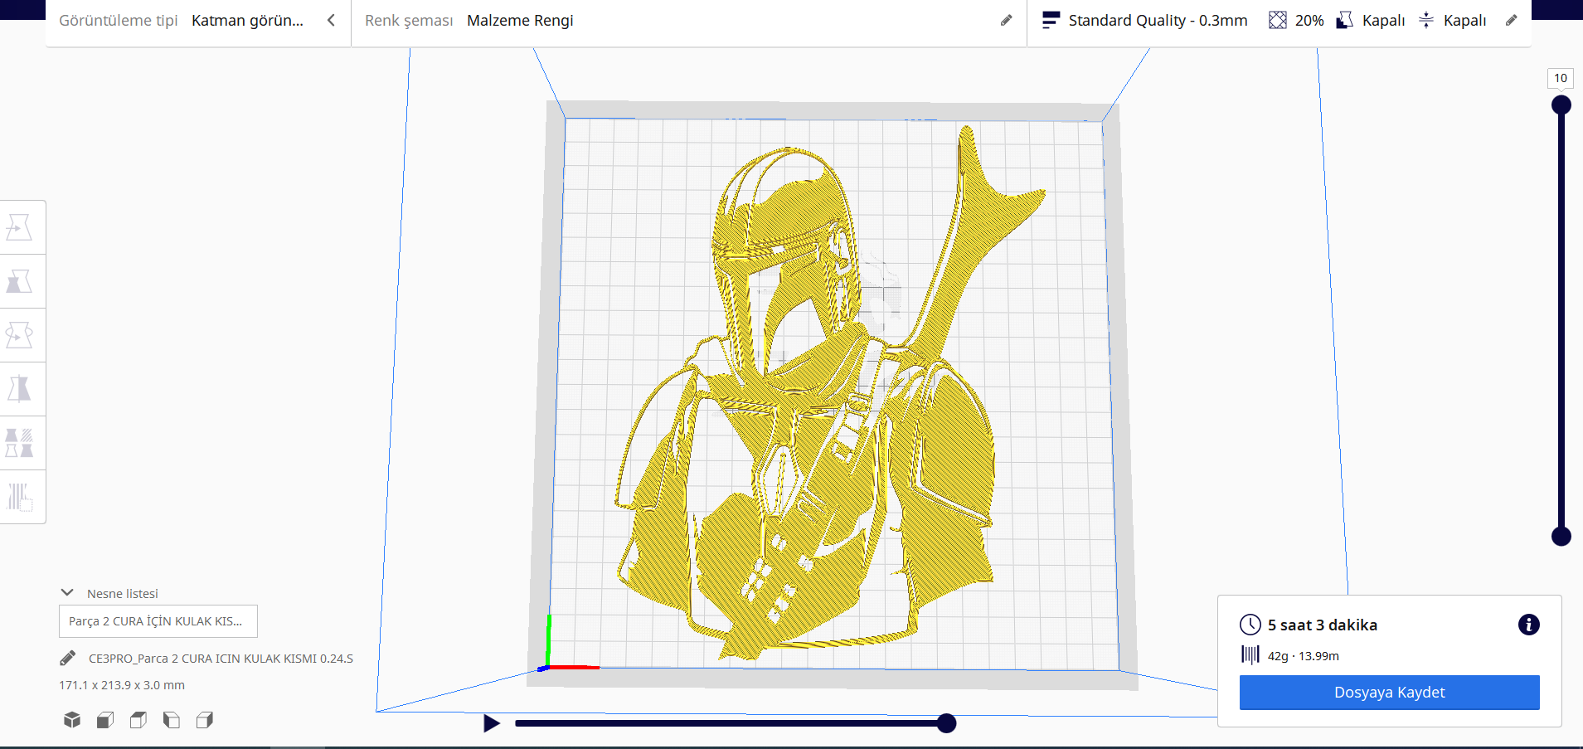The image size is (1583, 749).
Task: Click the pencil icon beside the job name
Action: click(x=68, y=658)
